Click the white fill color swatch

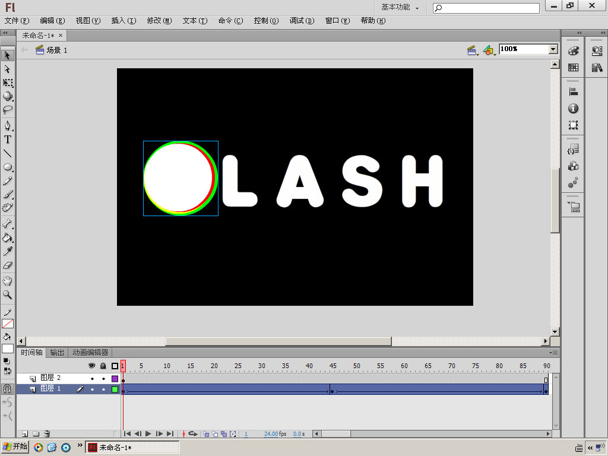tap(8, 349)
